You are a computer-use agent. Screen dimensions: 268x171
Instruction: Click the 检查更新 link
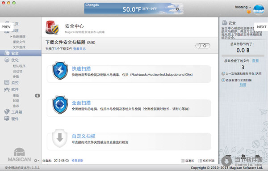(77, 161)
